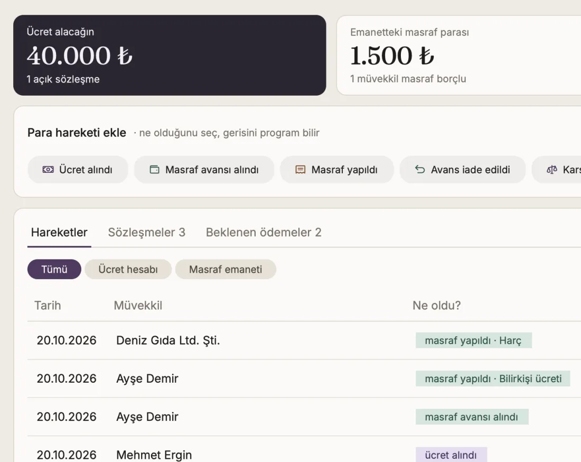Click the 1 açık sözleşme text

point(63,79)
